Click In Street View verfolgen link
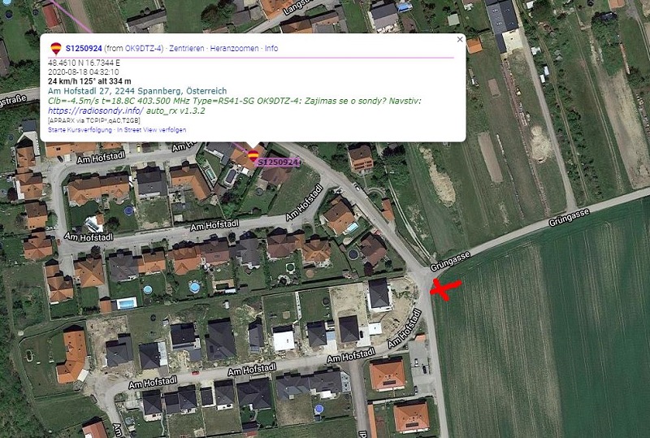 coord(151,130)
